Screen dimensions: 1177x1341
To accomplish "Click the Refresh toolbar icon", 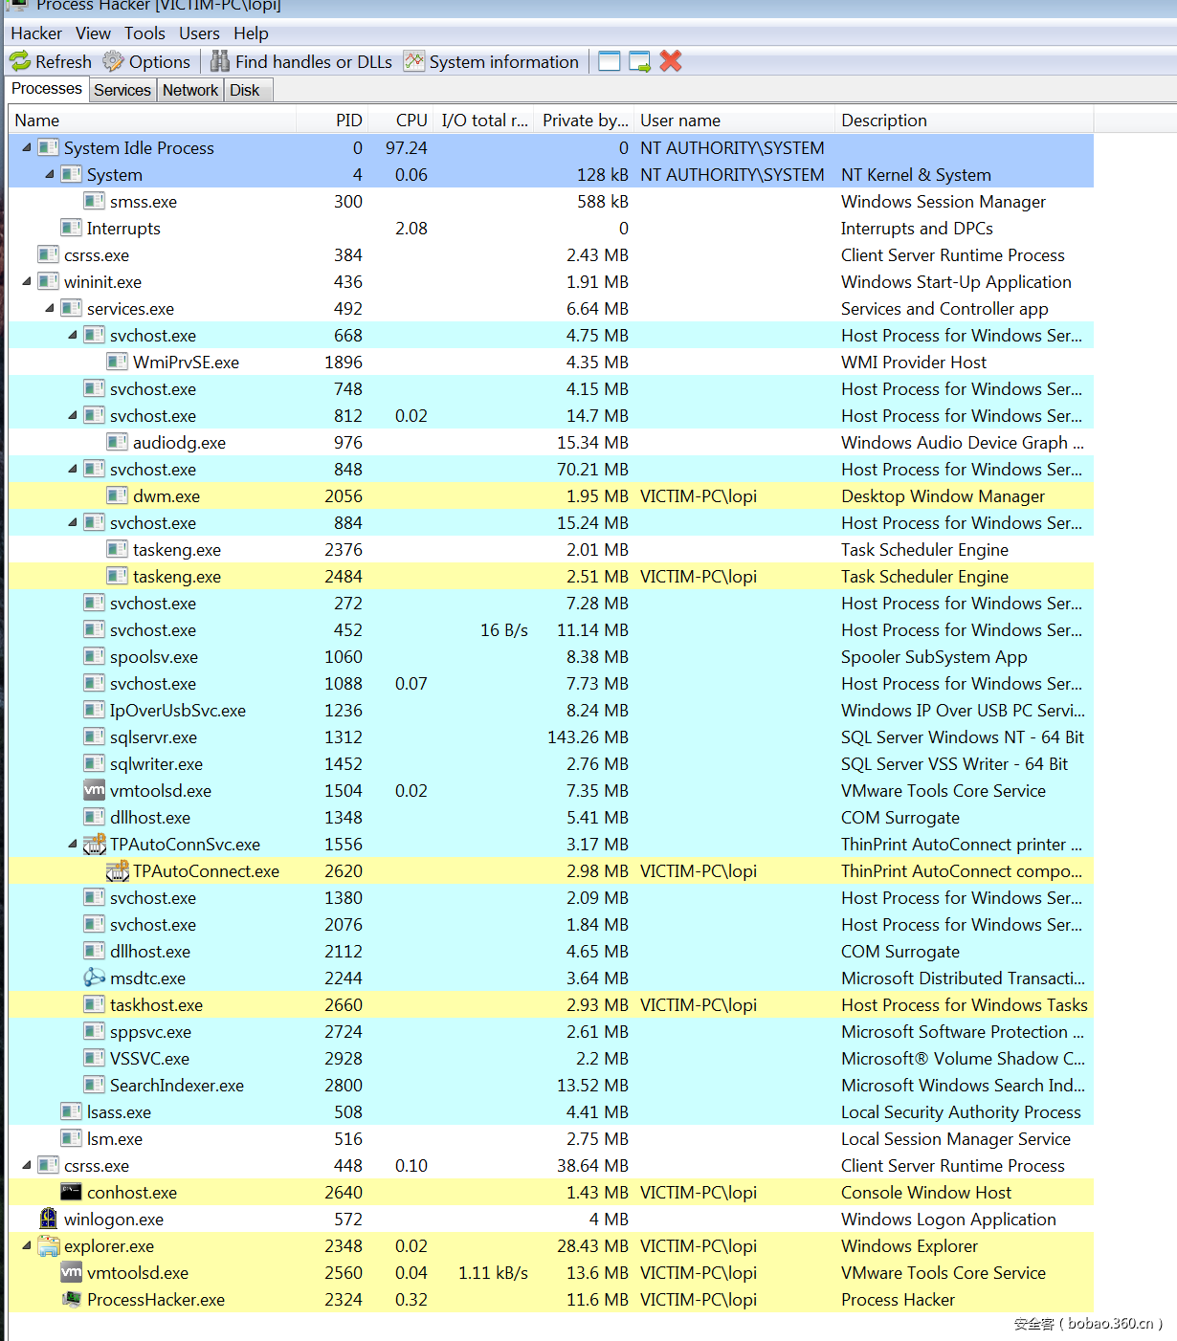I will tap(20, 62).
